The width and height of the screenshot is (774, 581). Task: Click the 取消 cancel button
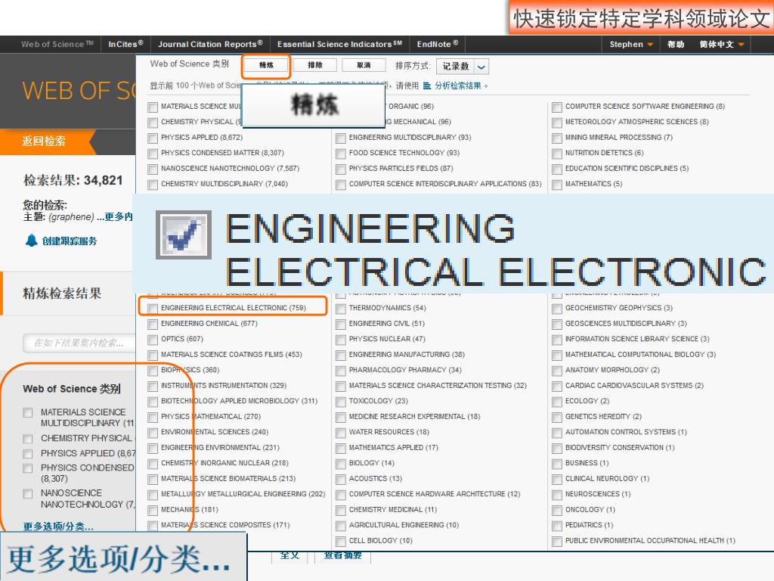pyautogui.click(x=364, y=65)
